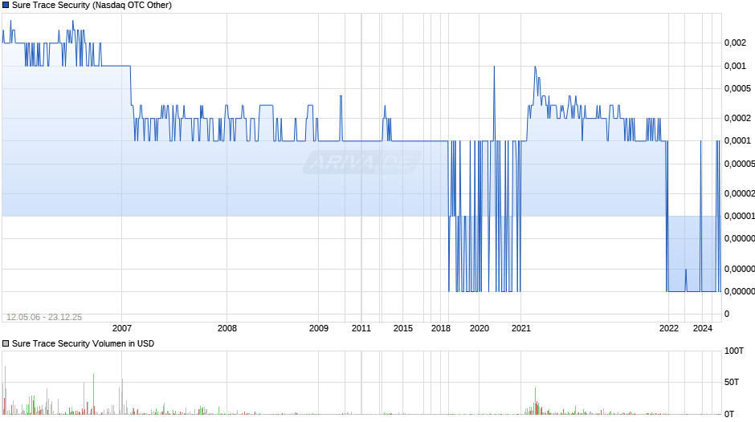The image size is (755, 422).
Task: Click the 0,0005 price axis value
Action: (737, 88)
